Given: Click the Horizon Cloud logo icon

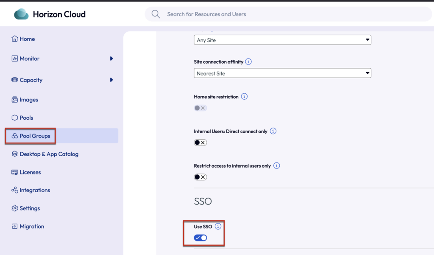Looking at the screenshot, I should click(x=21, y=14).
